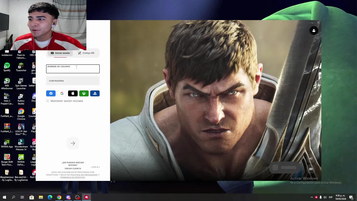Open Google Chrome from taskbar
Viewport: 357px width, 201px height.
click(x=59, y=197)
